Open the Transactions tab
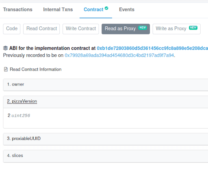 pyautogui.click(x=18, y=9)
